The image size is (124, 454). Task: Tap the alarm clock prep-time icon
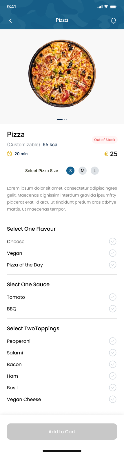[x=10, y=154]
